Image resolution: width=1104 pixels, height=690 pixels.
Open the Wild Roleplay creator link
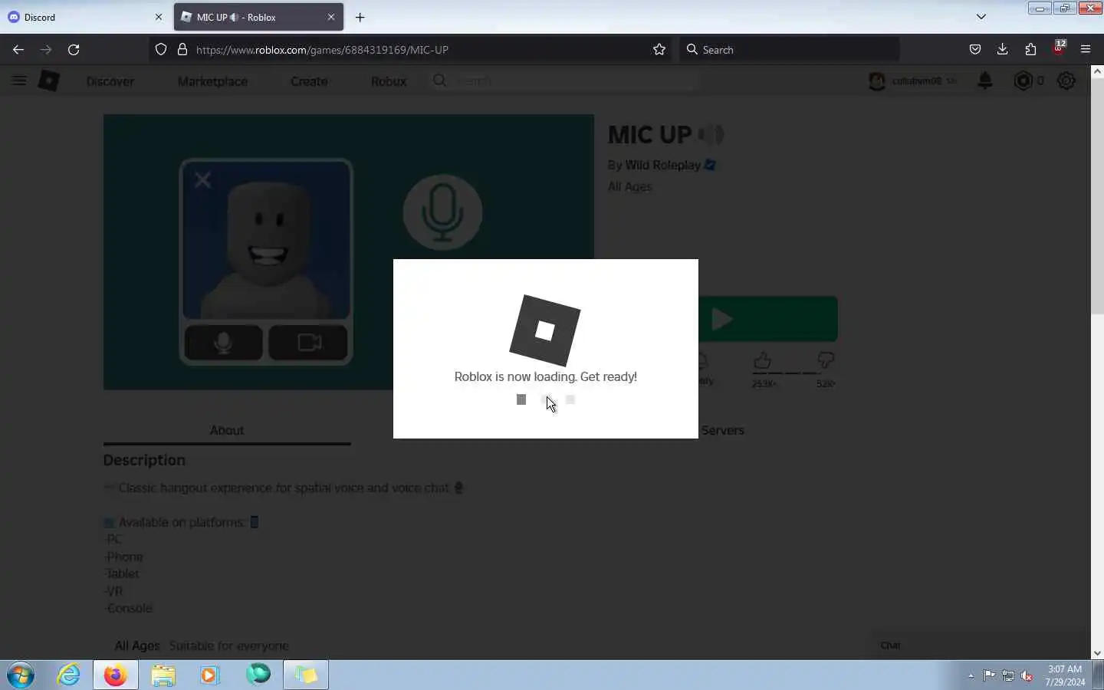tap(663, 165)
